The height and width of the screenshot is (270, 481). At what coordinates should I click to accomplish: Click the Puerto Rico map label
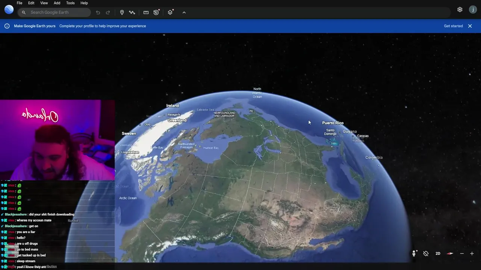(333, 123)
